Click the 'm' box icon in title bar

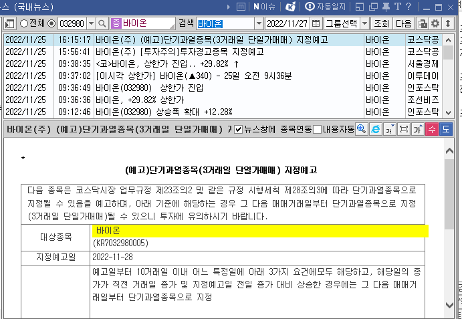coord(241,7)
